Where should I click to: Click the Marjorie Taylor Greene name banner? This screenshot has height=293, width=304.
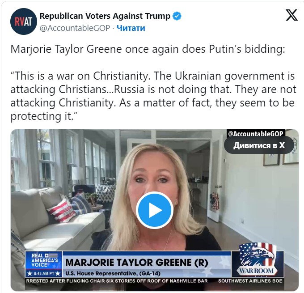point(136,263)
